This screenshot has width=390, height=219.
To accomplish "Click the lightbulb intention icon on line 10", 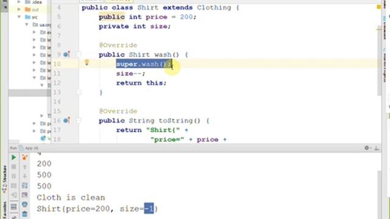I will [x=87, y=62].
